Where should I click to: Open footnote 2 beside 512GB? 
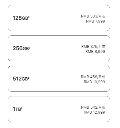click(x=29, y=78)
